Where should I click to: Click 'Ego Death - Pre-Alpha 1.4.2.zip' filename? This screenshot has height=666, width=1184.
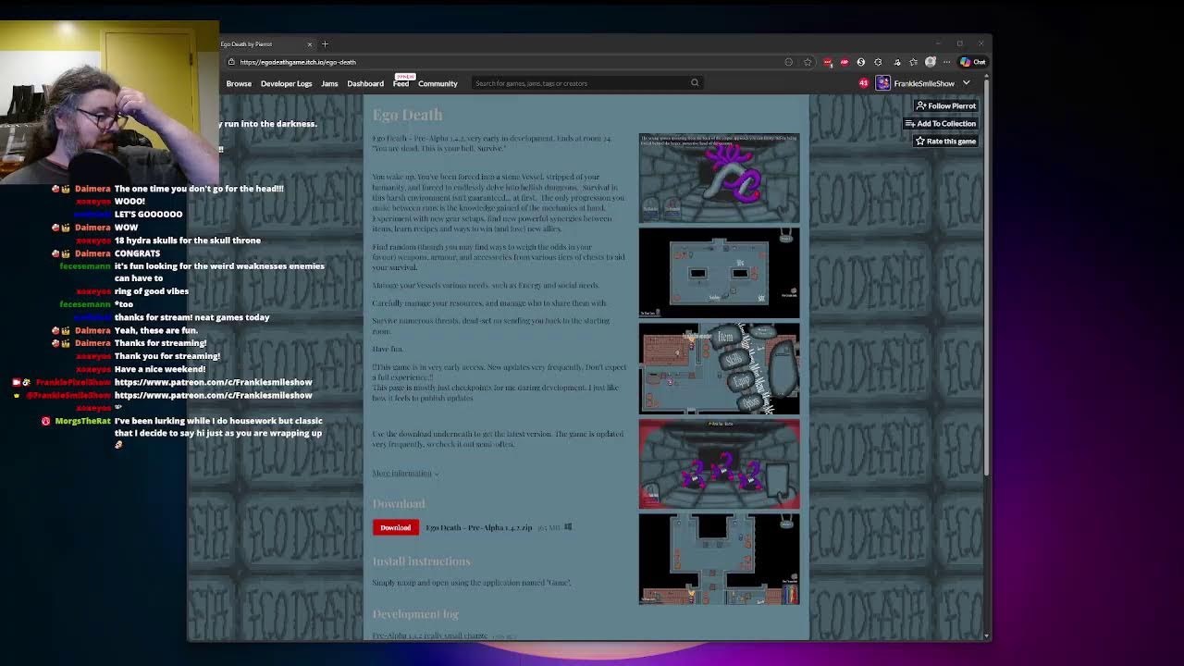pyautogui.click(x=479, y=527)
